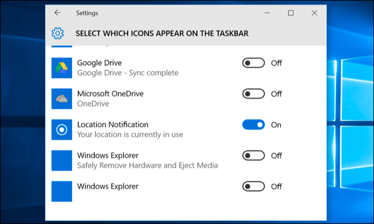Click the icon tile of the bottom Windows Explorer row
374x224 pixels.
click(62, 191)
